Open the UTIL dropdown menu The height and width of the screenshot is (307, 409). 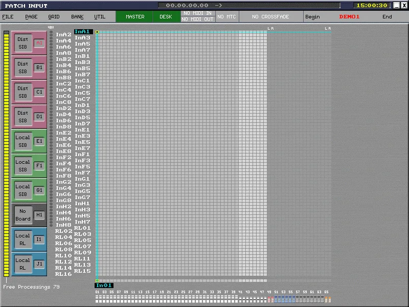tap(100, 17)
